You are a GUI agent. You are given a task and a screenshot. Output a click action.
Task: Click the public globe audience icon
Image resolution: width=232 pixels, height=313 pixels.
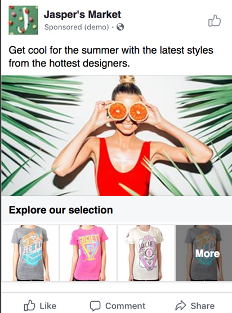(120, 27)
